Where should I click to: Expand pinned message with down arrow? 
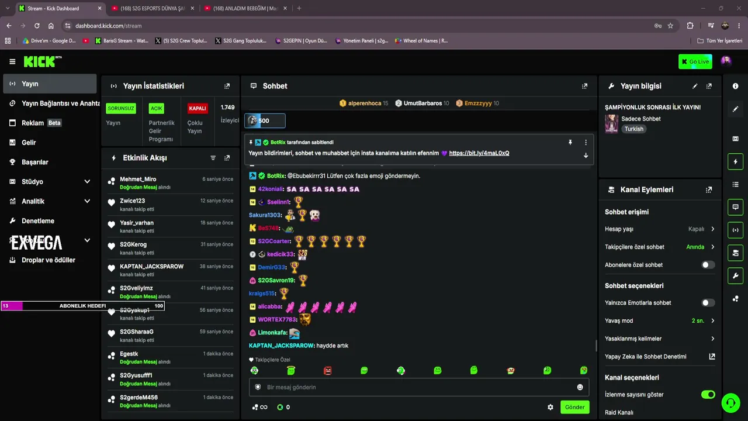pyautogui.click(x=586, y=155)
